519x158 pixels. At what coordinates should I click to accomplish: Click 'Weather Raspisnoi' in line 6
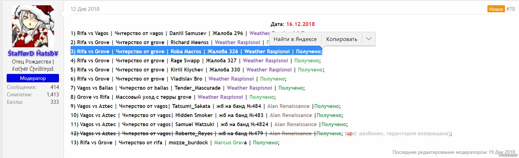coord(231,79)
